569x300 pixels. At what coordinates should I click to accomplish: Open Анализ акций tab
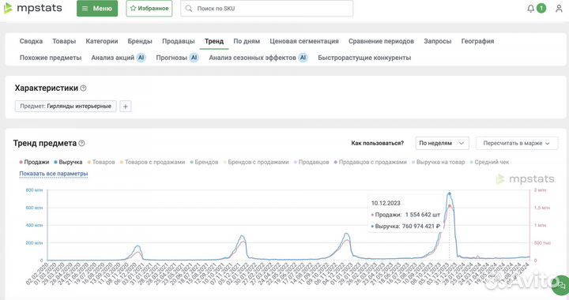click(x=113, y=58)
